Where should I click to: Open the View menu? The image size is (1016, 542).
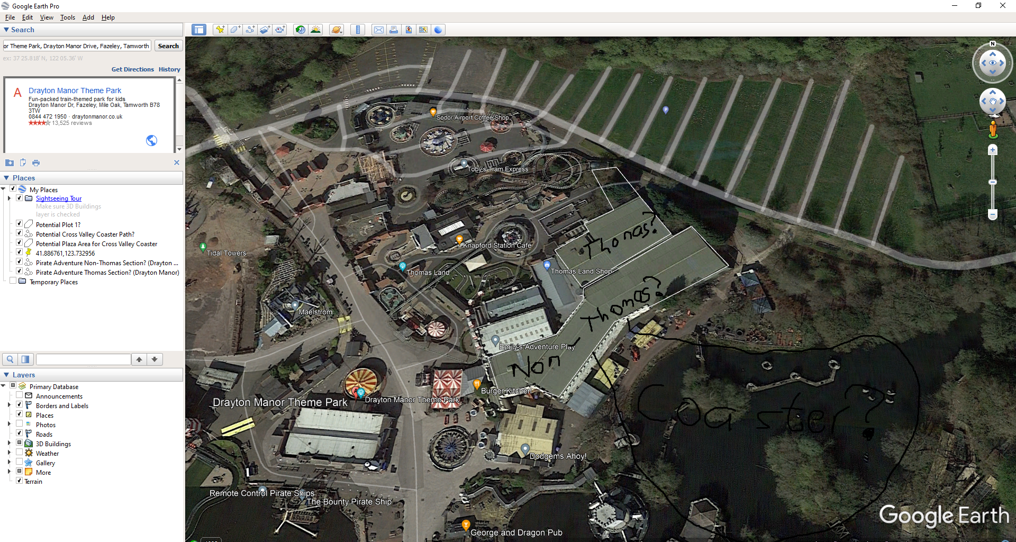point(47,17)
